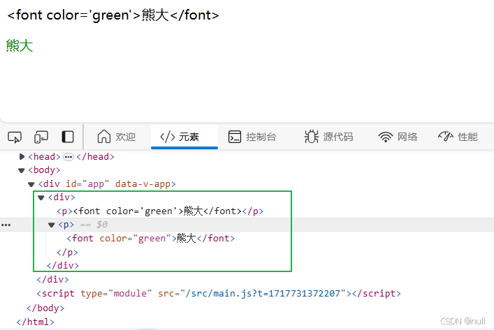Toggle the sidebar dock panel icon
The height and width of the screenshot is (330, 494).
(68, 137)
